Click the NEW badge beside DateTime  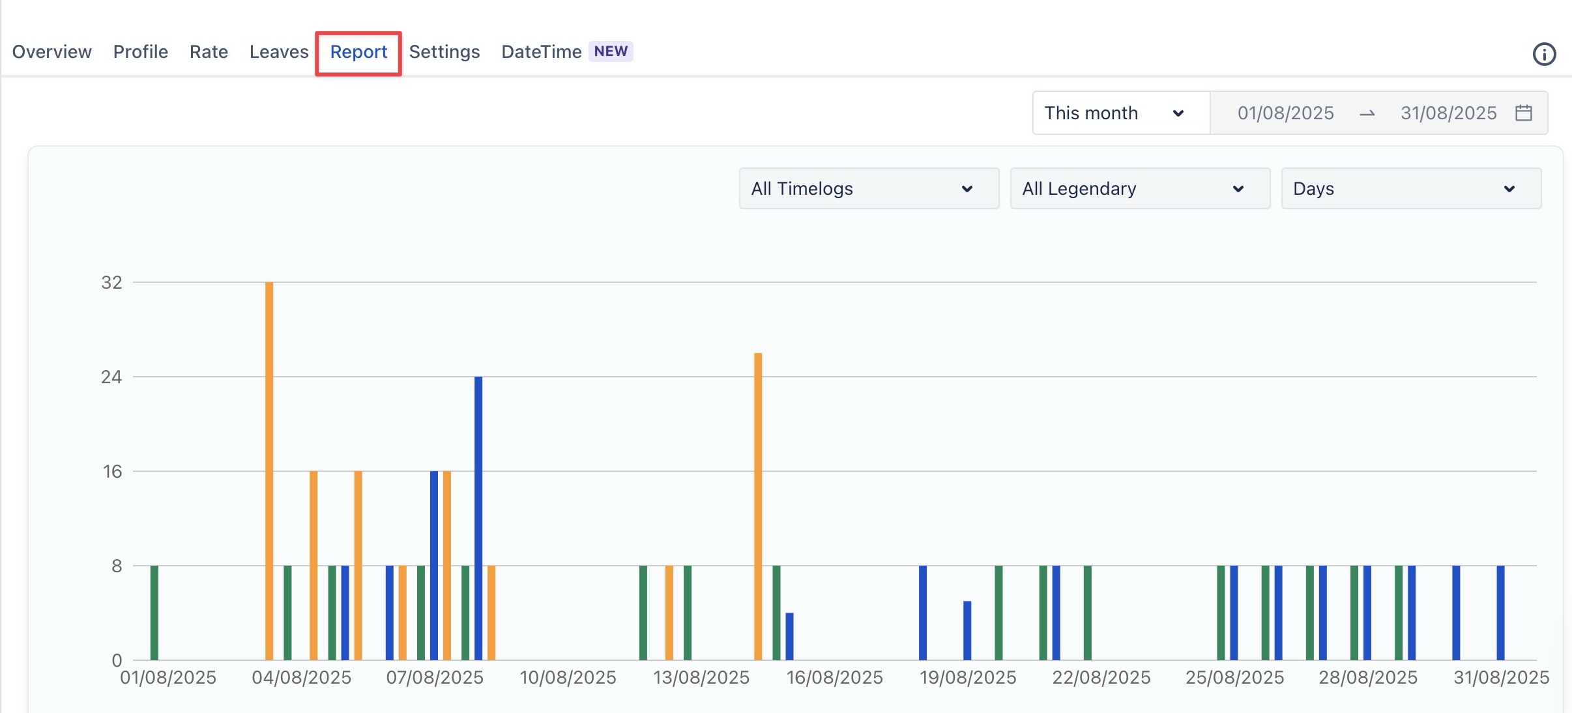tap(611, 51)
